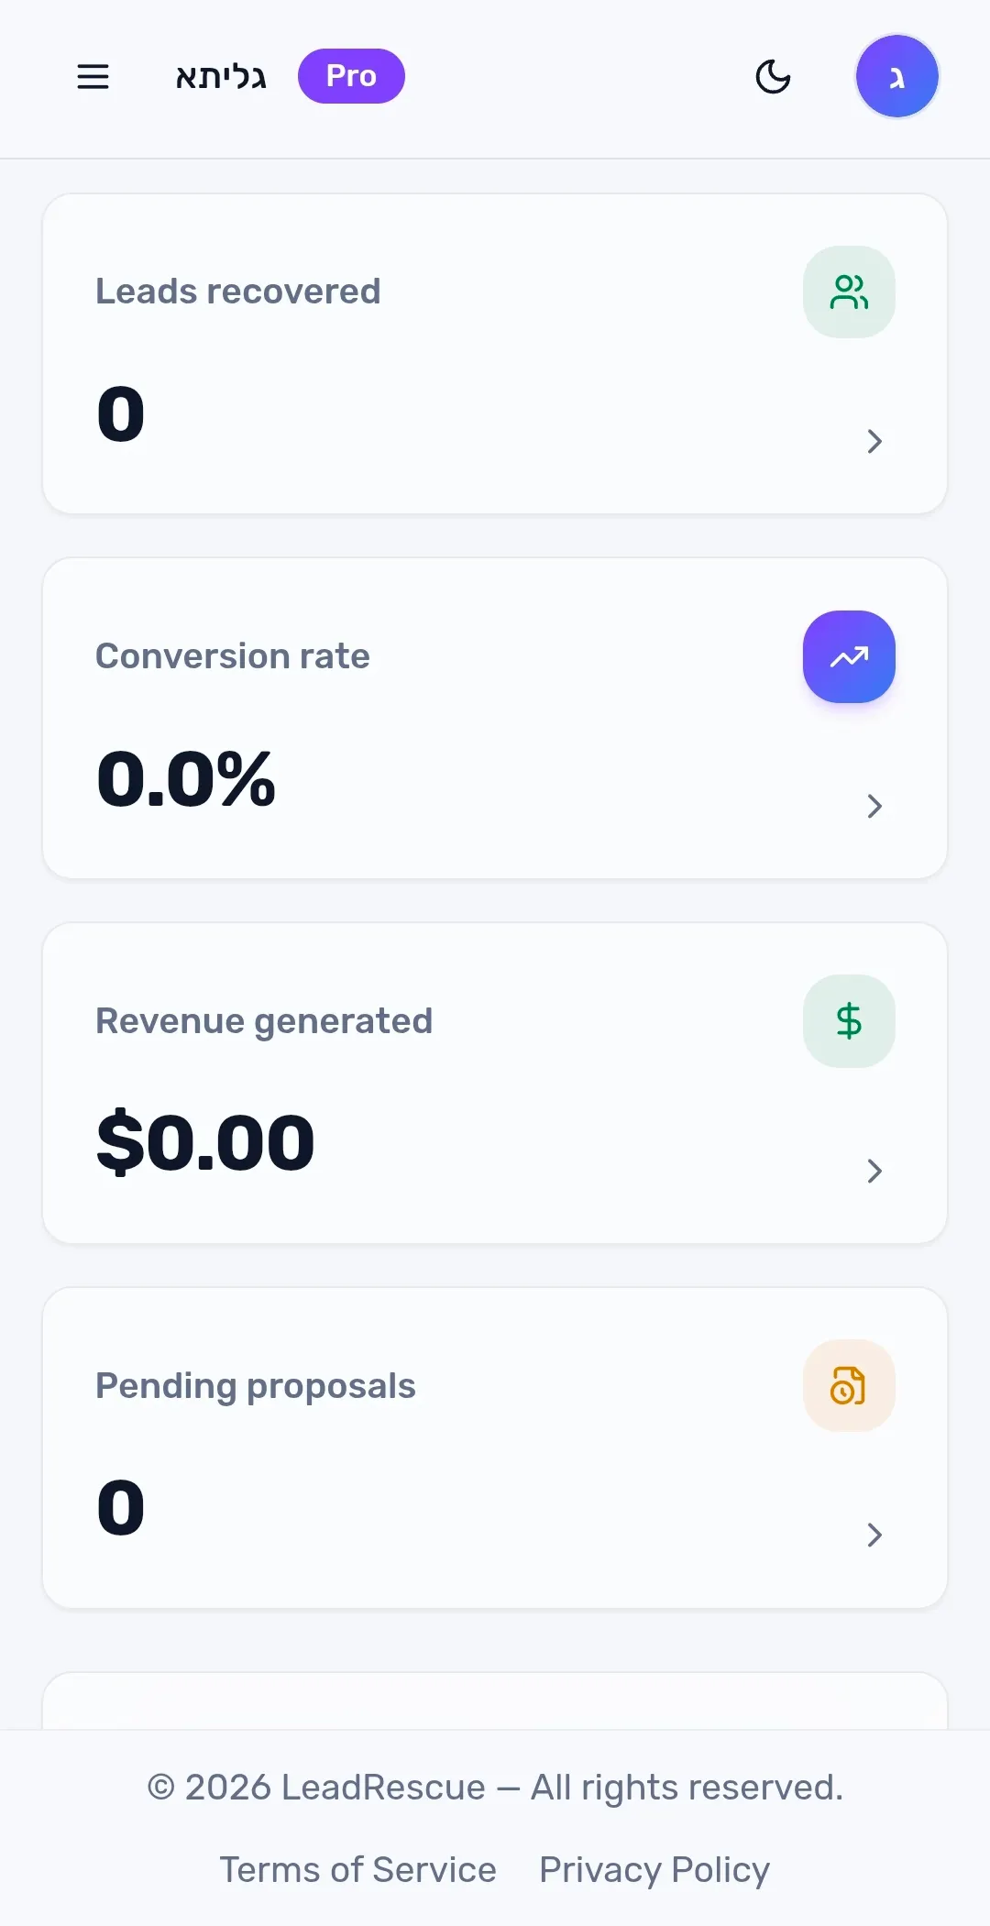Open the hamburger navigation menu
Screen dimensions: 990x1926
point(93,76)
